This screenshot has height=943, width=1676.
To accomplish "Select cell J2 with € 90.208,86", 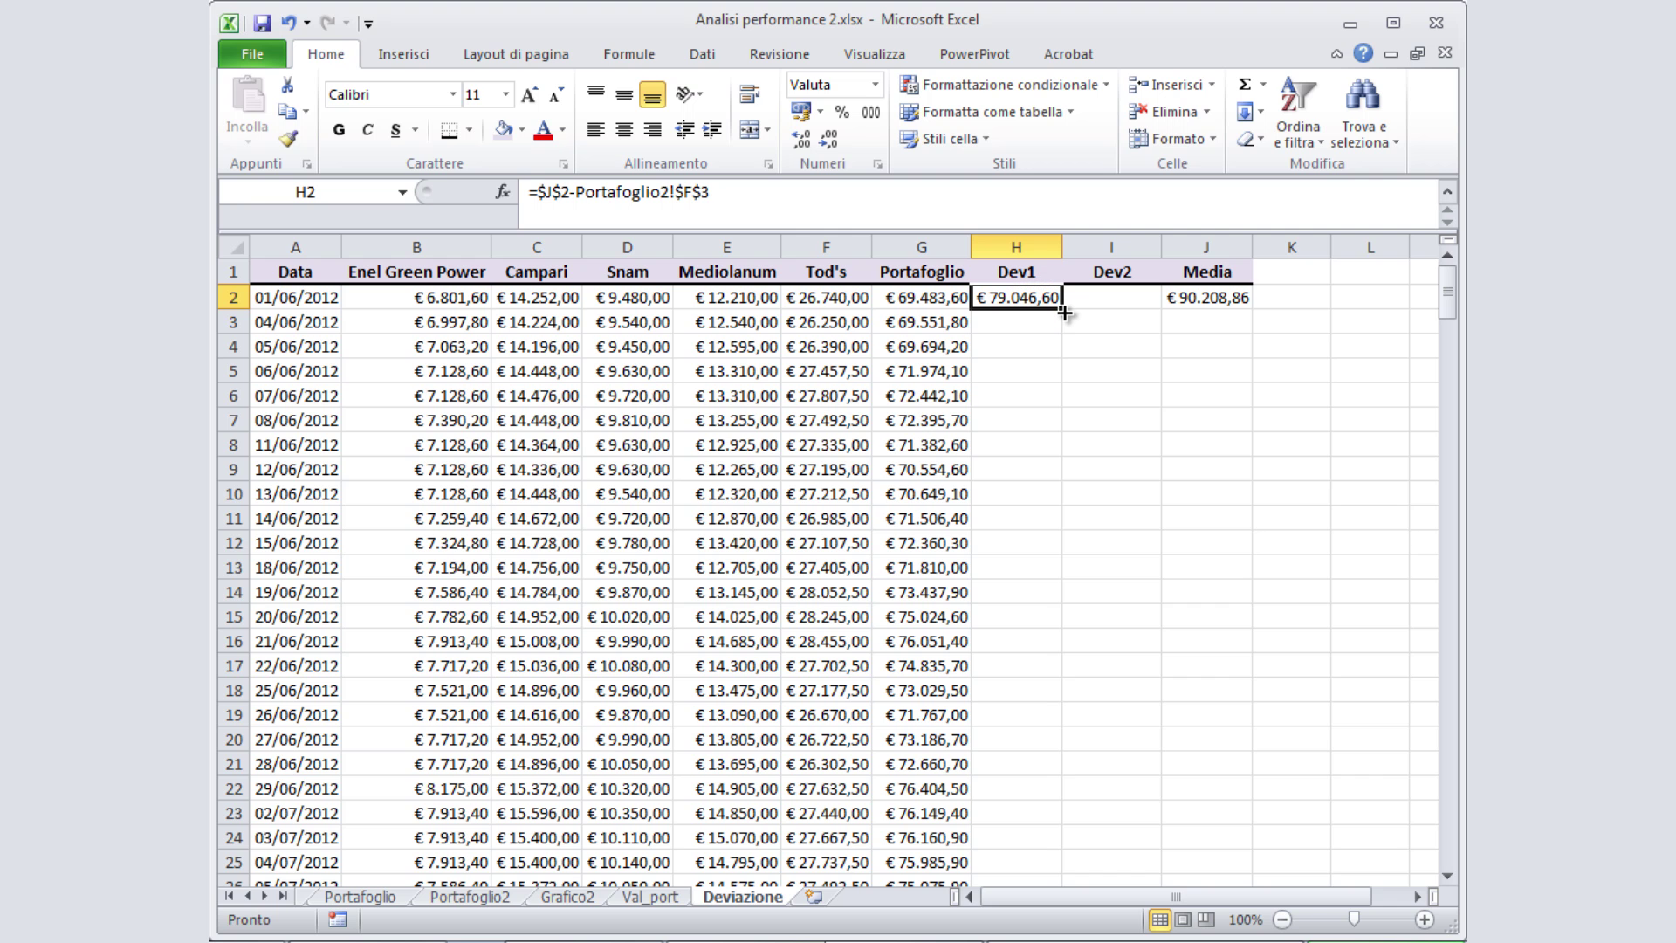I will coord(1206,298).
